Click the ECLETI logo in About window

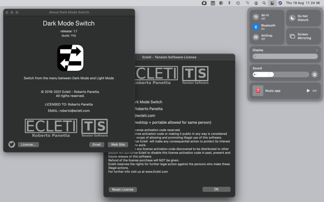pos(51,128)
